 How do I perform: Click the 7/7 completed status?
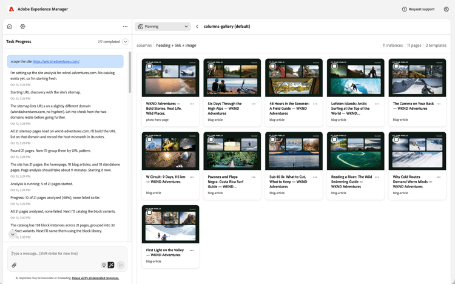[109, 42]
